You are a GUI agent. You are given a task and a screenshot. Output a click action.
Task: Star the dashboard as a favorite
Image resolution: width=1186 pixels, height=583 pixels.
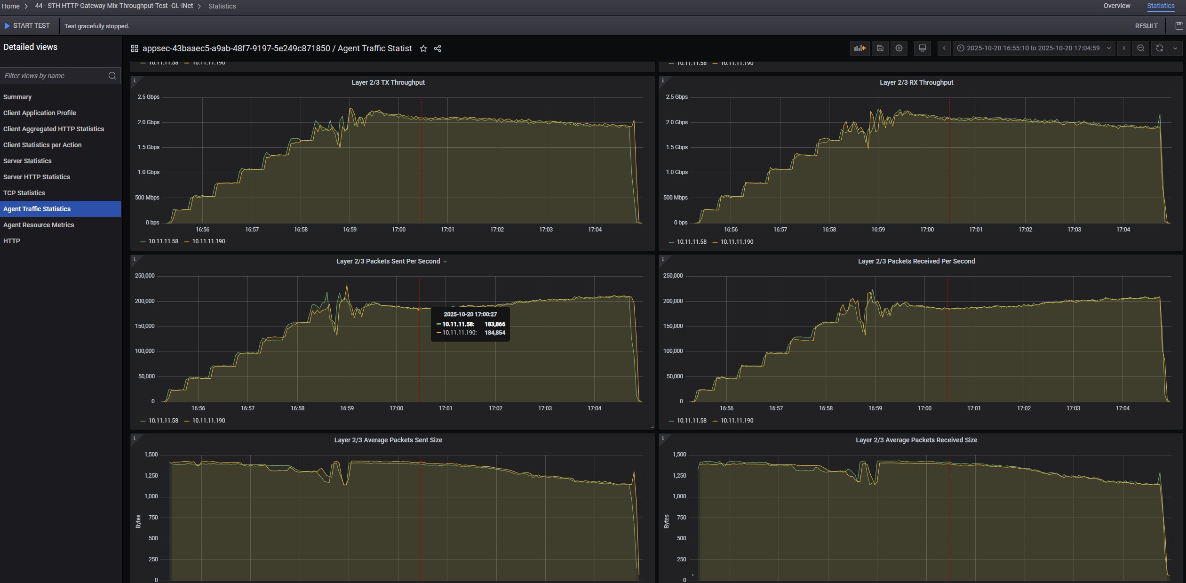click(x=423, y=49)
